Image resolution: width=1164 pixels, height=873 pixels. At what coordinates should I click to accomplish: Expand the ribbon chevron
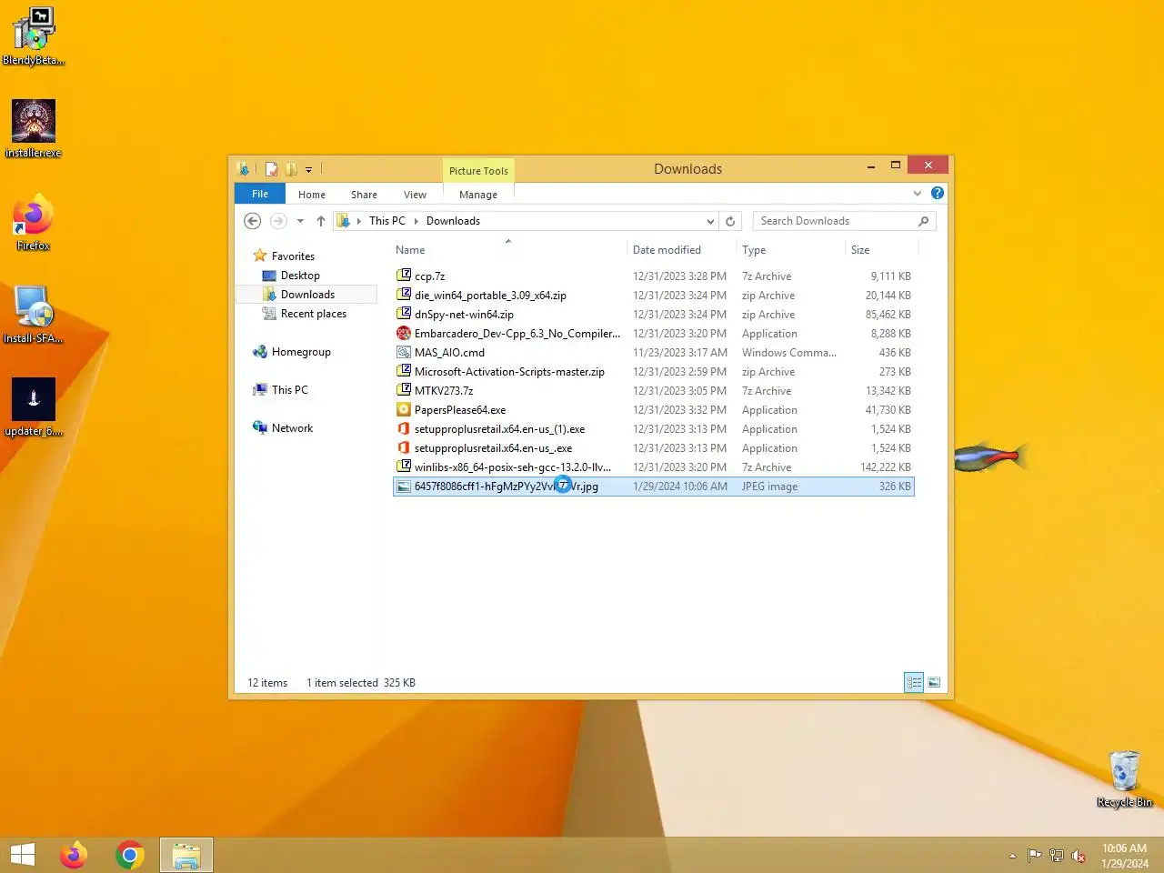(x=917, y=193)
